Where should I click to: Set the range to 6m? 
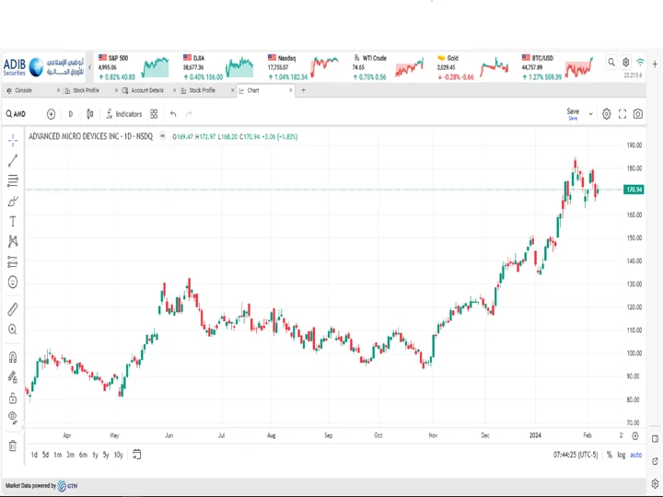pyautogui.click(x=83, y=455)
